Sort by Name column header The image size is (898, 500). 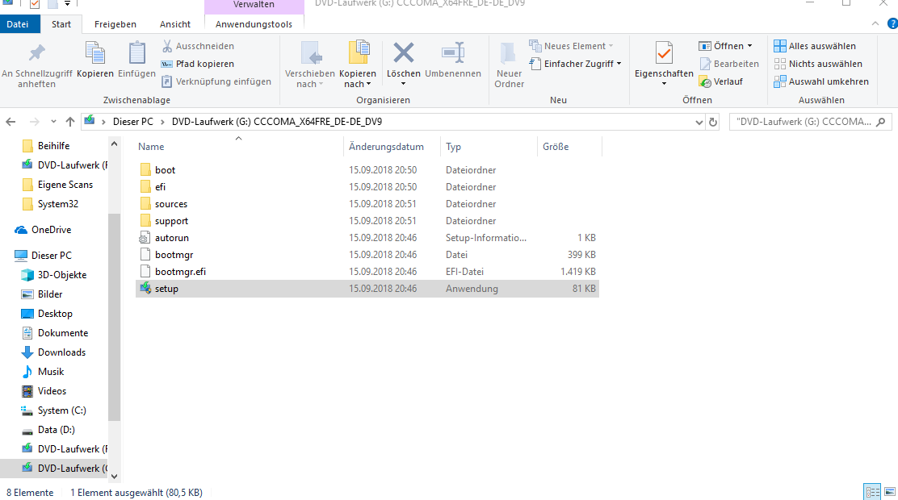coord(239,147)
